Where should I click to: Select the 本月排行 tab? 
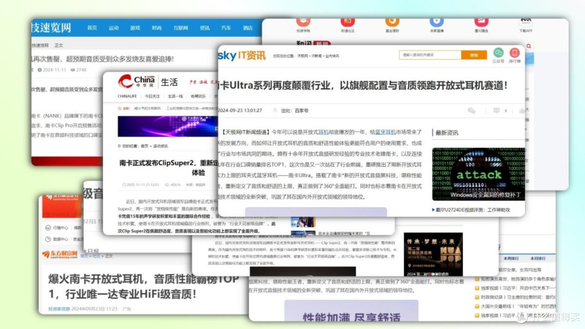click(538, 258)
